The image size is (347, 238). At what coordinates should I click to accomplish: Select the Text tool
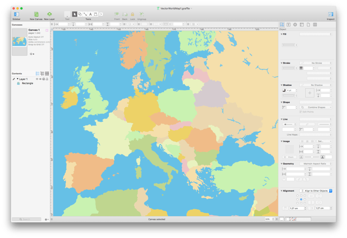click(91, 14)
